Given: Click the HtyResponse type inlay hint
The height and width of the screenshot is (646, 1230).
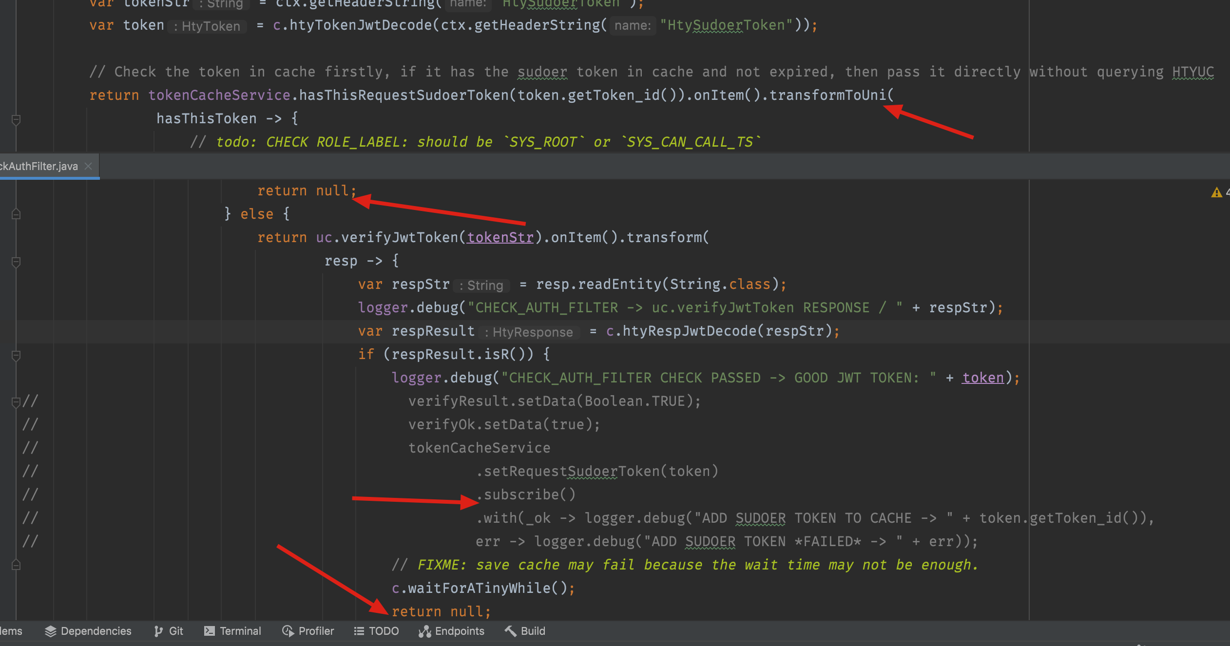Looking at the screenshot, I should click(x=529, y=332).
